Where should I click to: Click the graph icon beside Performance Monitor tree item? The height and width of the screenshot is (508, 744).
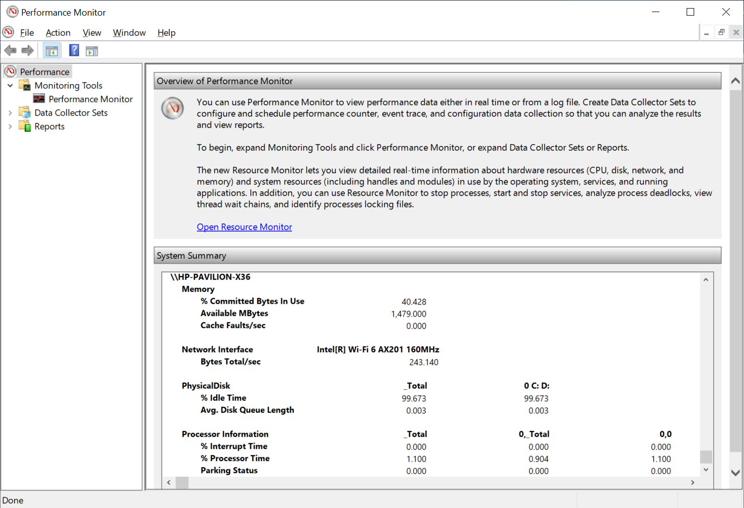tap(39, 99)
